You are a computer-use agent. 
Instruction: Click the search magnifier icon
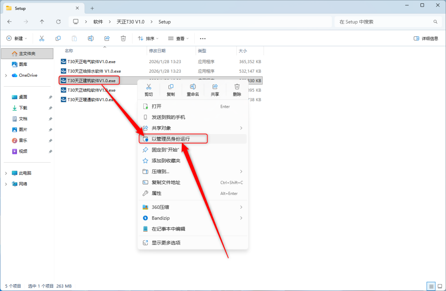tap(435, 22)
